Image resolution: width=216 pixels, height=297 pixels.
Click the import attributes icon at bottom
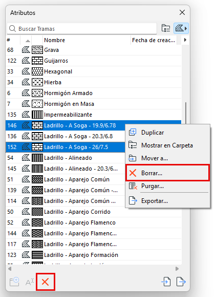point(166,282)
